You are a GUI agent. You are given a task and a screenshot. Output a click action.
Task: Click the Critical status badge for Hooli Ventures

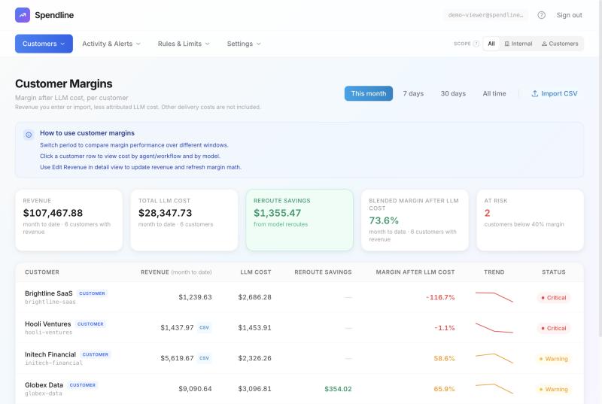pyautogui.click(x=554, y=329)
